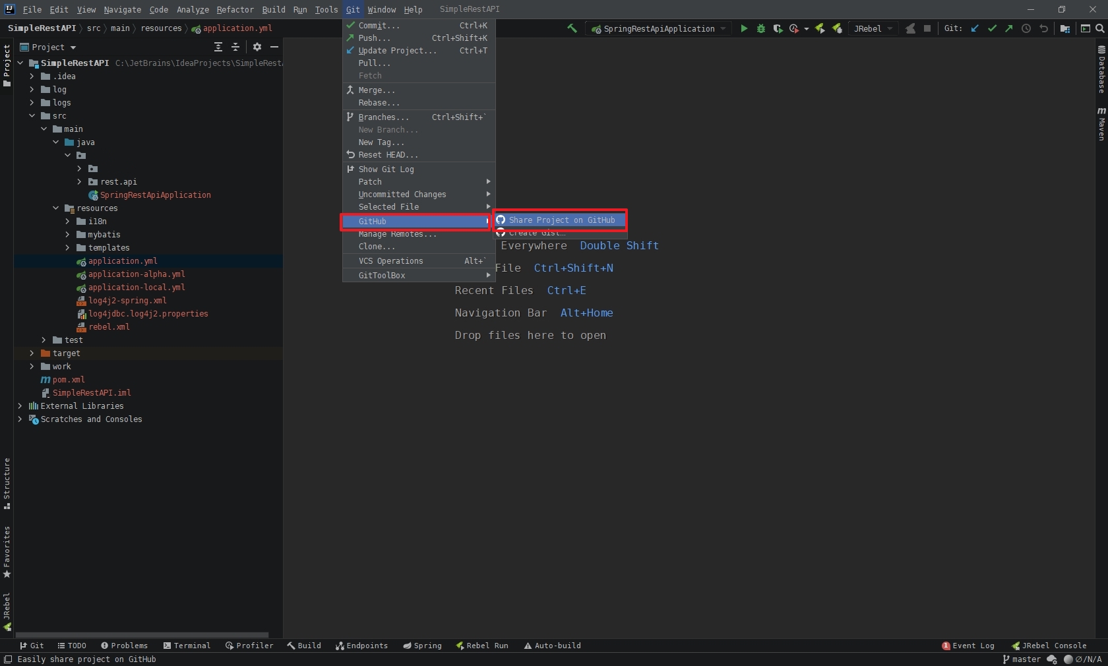Open SpringRestApiApplication run configuration dropdown

point(658,28)
